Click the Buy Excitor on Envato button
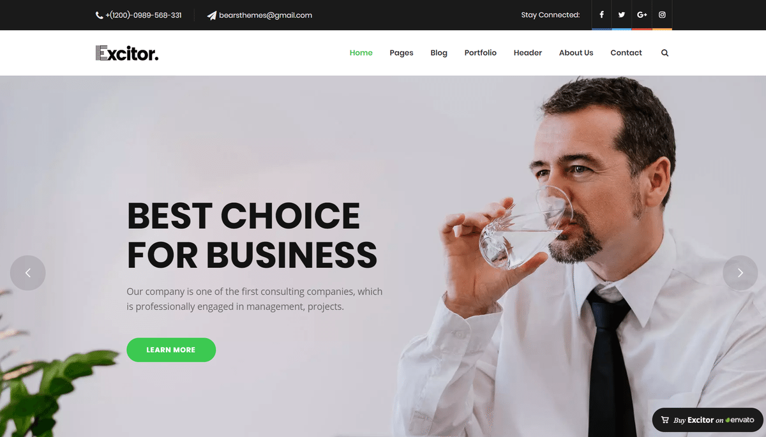This screenshot has height=437, width=766. click(x=707, y=420)
